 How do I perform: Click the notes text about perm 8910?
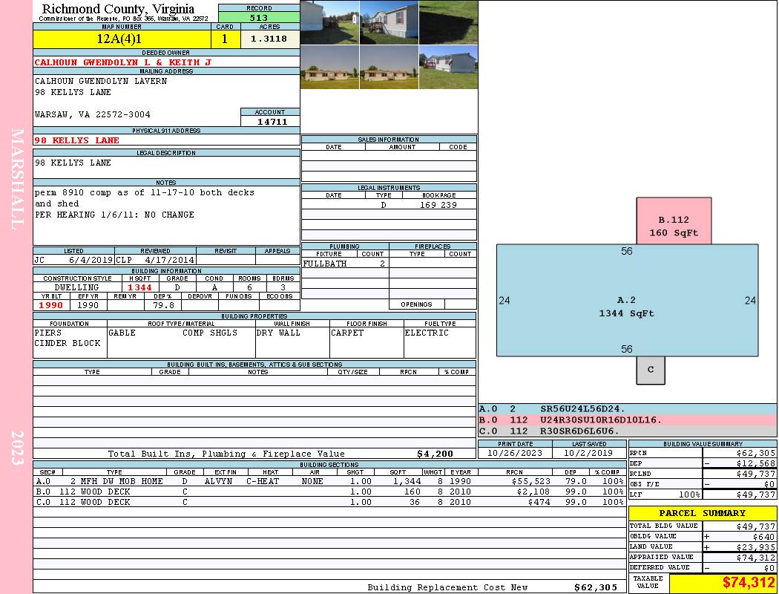click(145, 192)
